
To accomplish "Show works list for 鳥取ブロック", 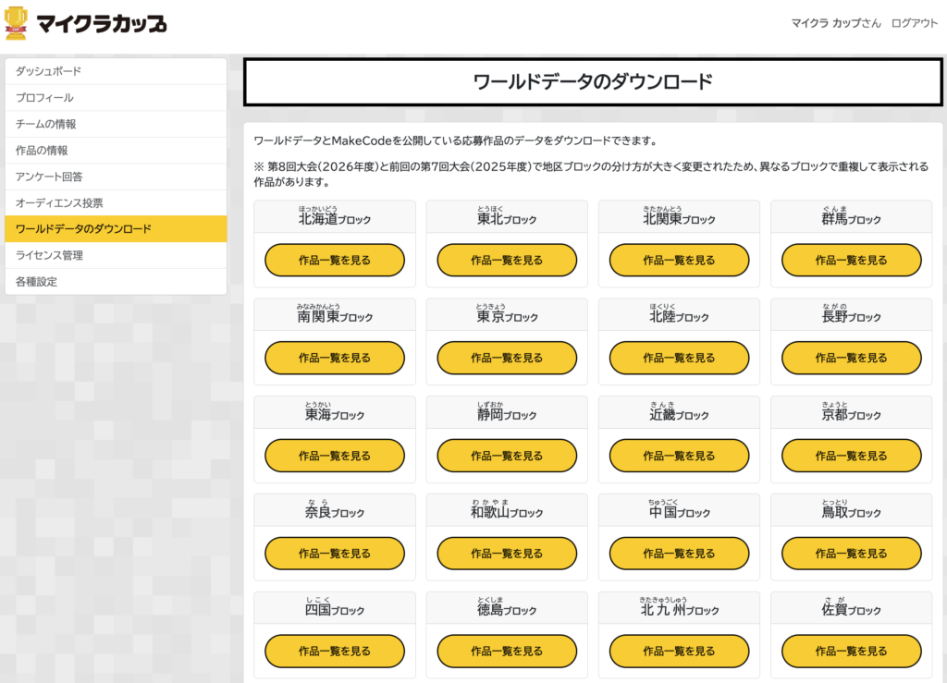I will pos(852,554).
